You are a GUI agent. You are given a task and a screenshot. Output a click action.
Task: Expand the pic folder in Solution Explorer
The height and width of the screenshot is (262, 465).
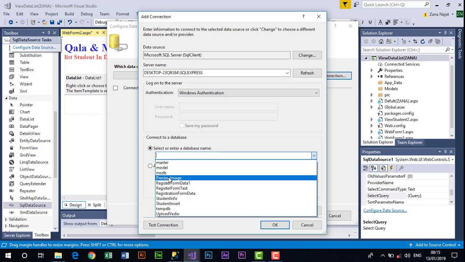pos(371,95)
